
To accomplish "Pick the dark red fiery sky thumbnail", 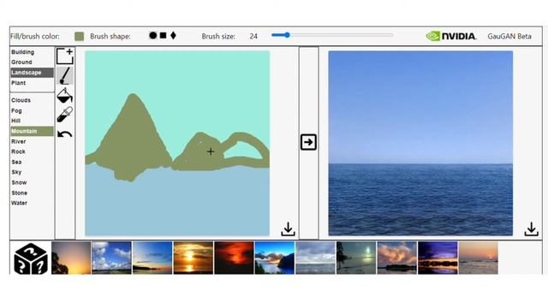I will tap(234, 258).
